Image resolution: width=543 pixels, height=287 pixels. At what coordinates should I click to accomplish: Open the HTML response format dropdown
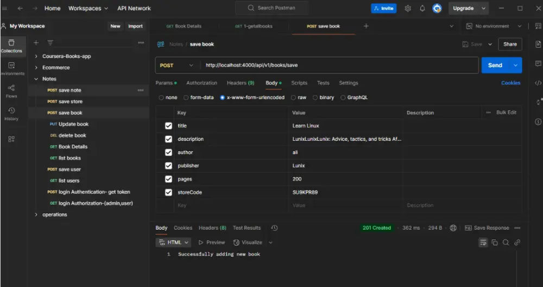[x=174, y=243]
